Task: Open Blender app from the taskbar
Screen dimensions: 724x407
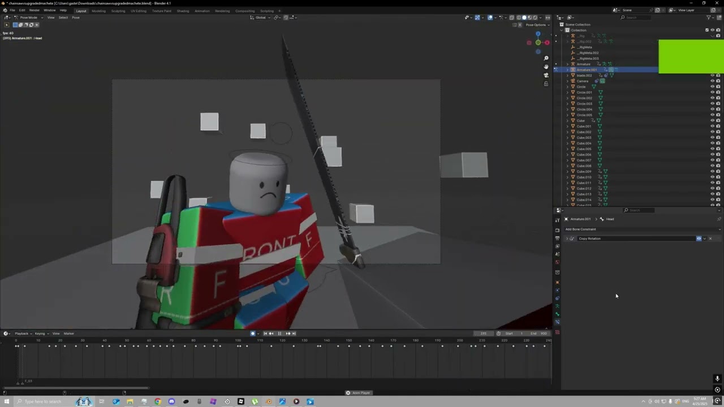Action: (269, 401)
